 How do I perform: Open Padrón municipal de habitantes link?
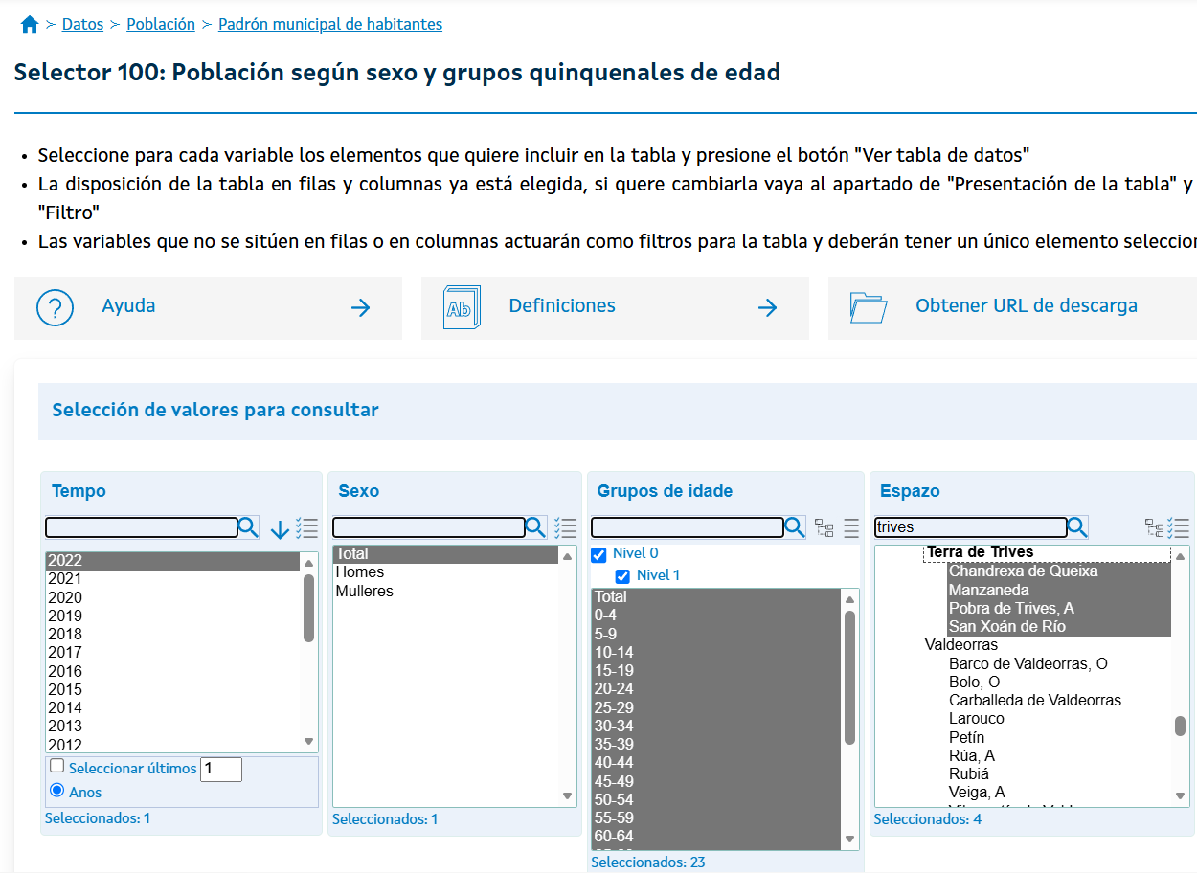(x=330, y=24)
